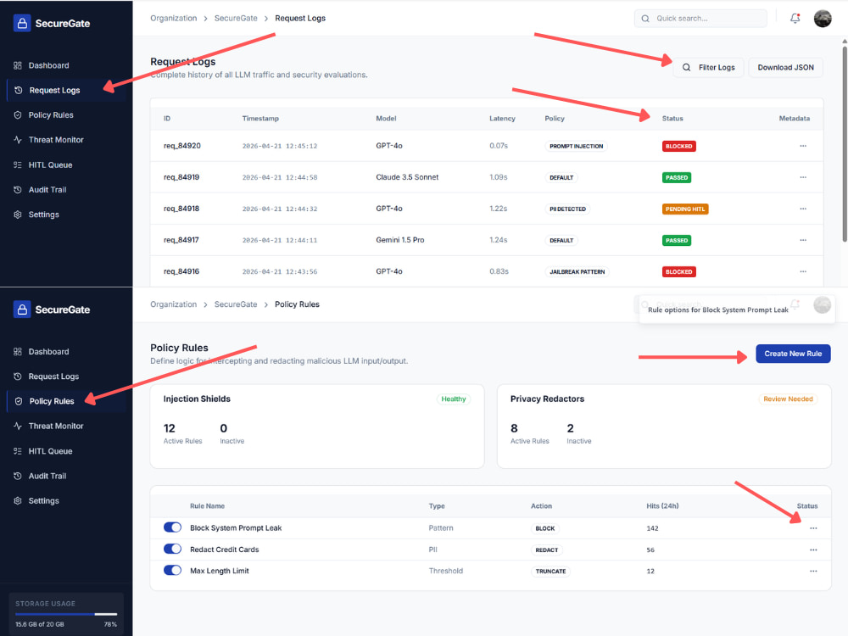The image size is (848, 636).
Task: Click Claude 3.5 Sonnet model cell
Action: [x=407, y=177]
